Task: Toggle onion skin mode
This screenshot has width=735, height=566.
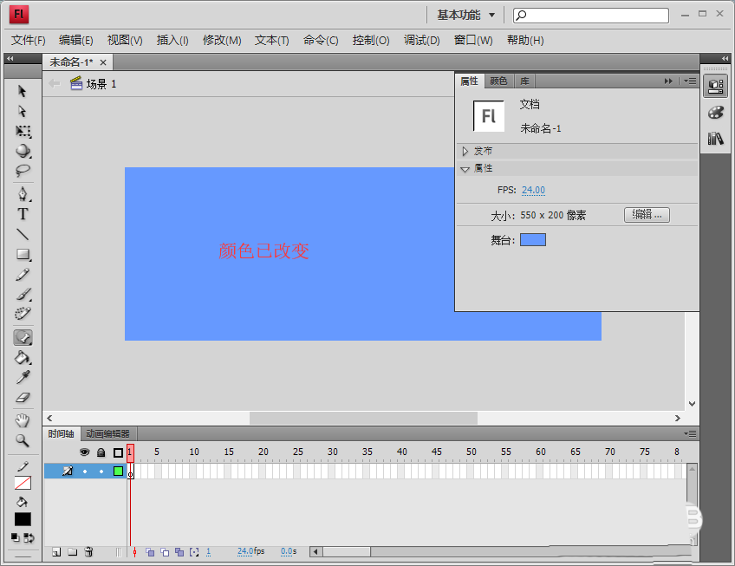Action: click(x=150, y=552)
